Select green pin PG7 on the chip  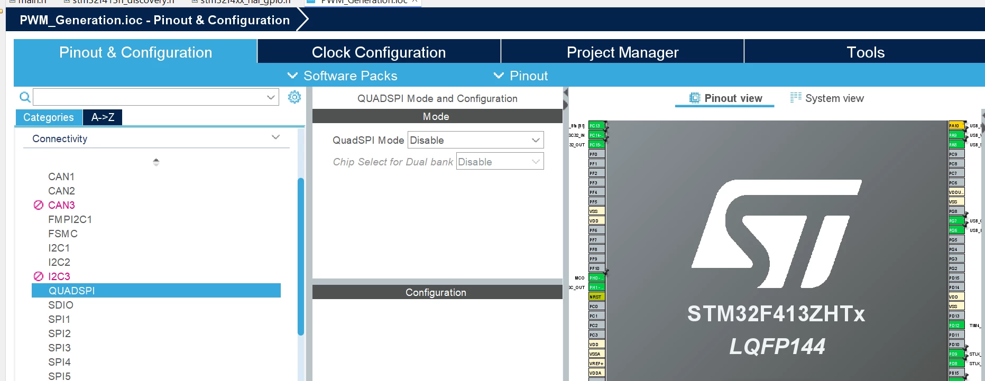click(956, 221)
